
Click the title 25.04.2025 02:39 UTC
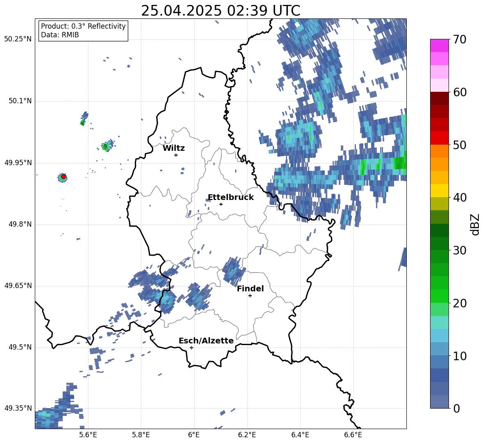click(220, 11)
